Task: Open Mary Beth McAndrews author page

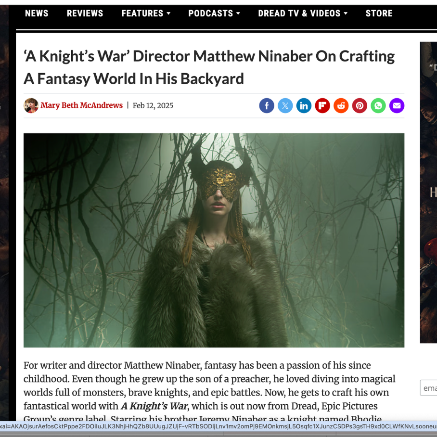Action: point(81,105)
